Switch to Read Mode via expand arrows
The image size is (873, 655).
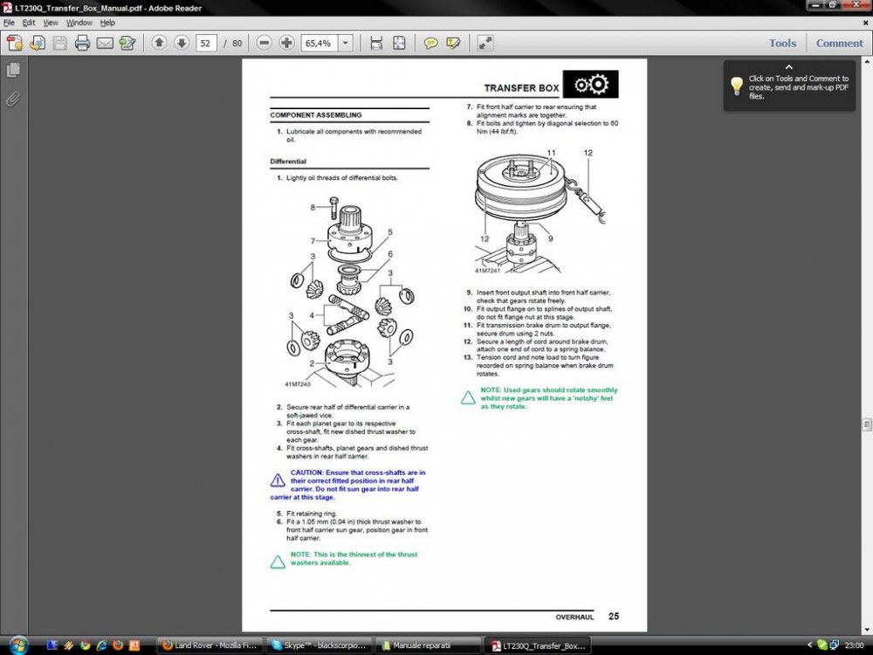point(485,43)
